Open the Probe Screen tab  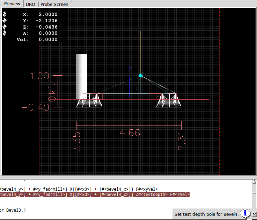[54, 4]
